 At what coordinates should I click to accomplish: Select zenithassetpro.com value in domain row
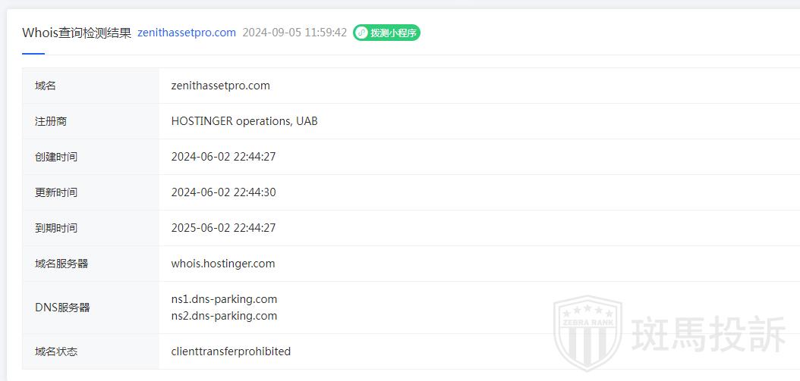[220, 86]
